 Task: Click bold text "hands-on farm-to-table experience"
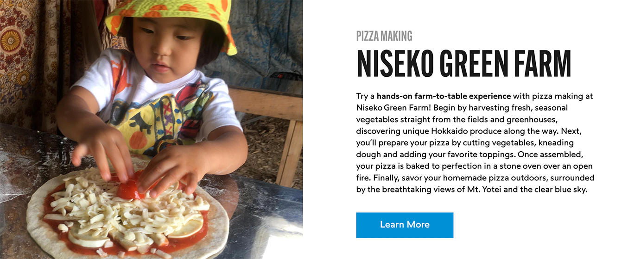tap(444, 96)
